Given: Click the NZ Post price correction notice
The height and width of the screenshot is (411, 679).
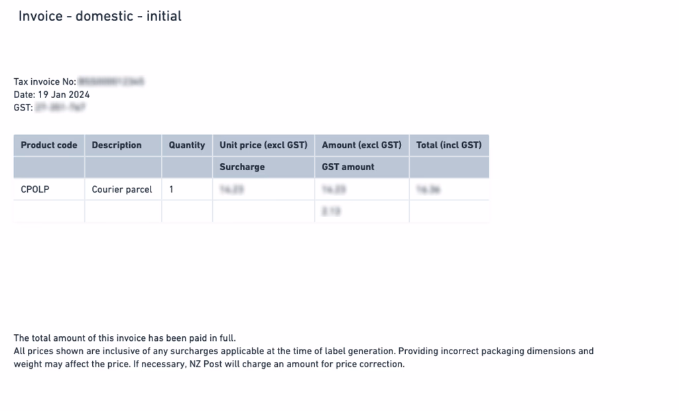Looking at the screenshot, I should coord(304,357).
